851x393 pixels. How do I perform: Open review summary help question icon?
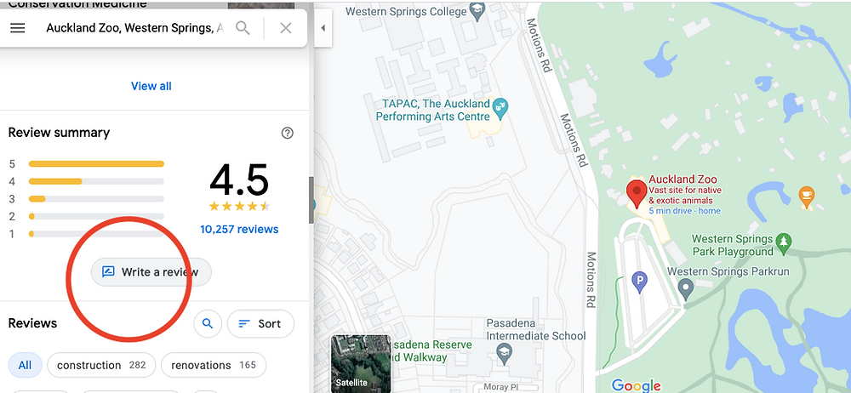tap(288, 133)
